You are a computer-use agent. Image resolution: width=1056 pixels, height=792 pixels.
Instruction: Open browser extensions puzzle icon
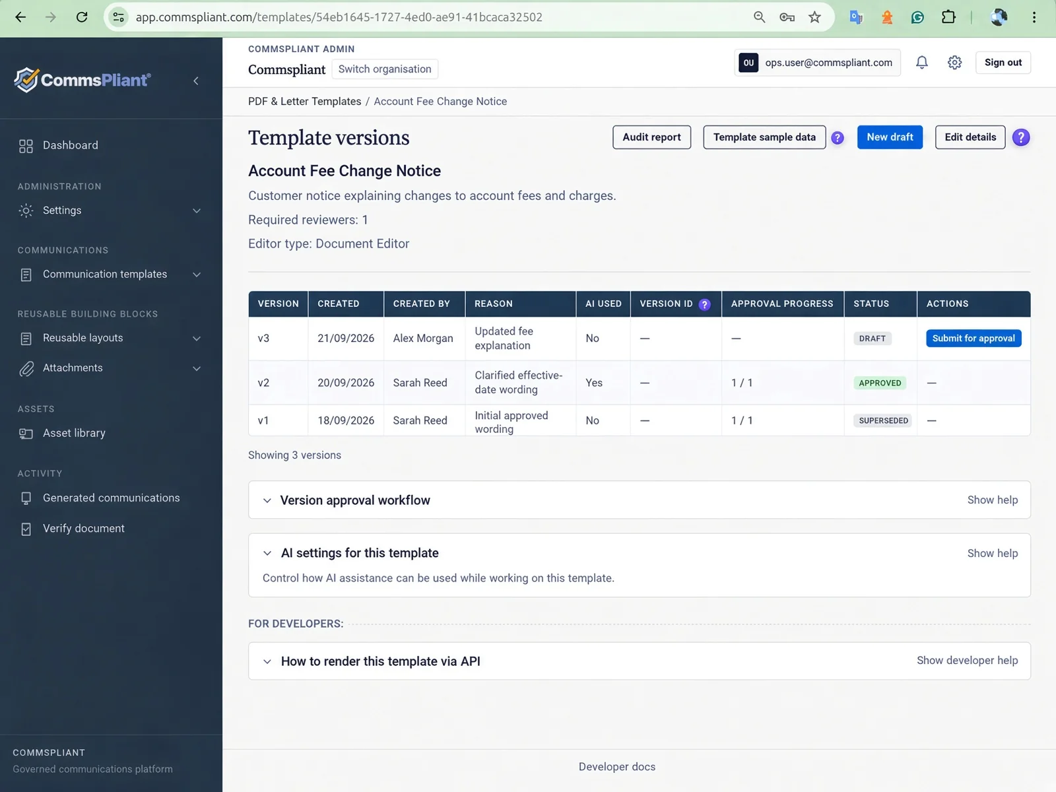pyautogui.click(x=948, y=17)
